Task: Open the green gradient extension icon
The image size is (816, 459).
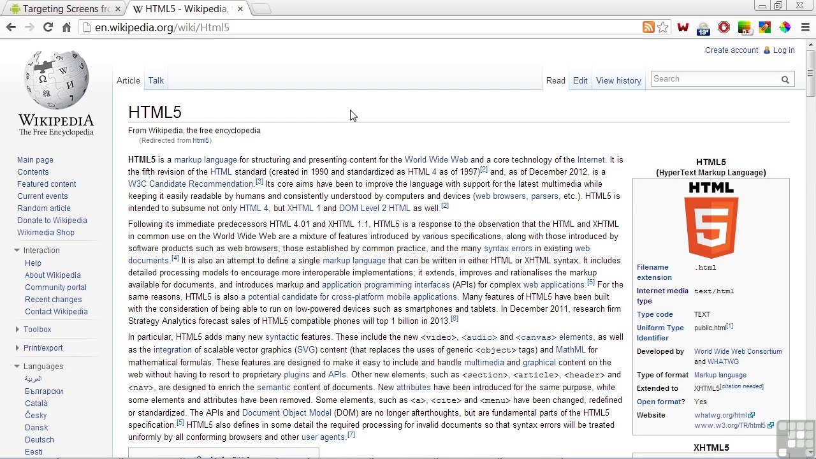Action: [x=744, y=27]
